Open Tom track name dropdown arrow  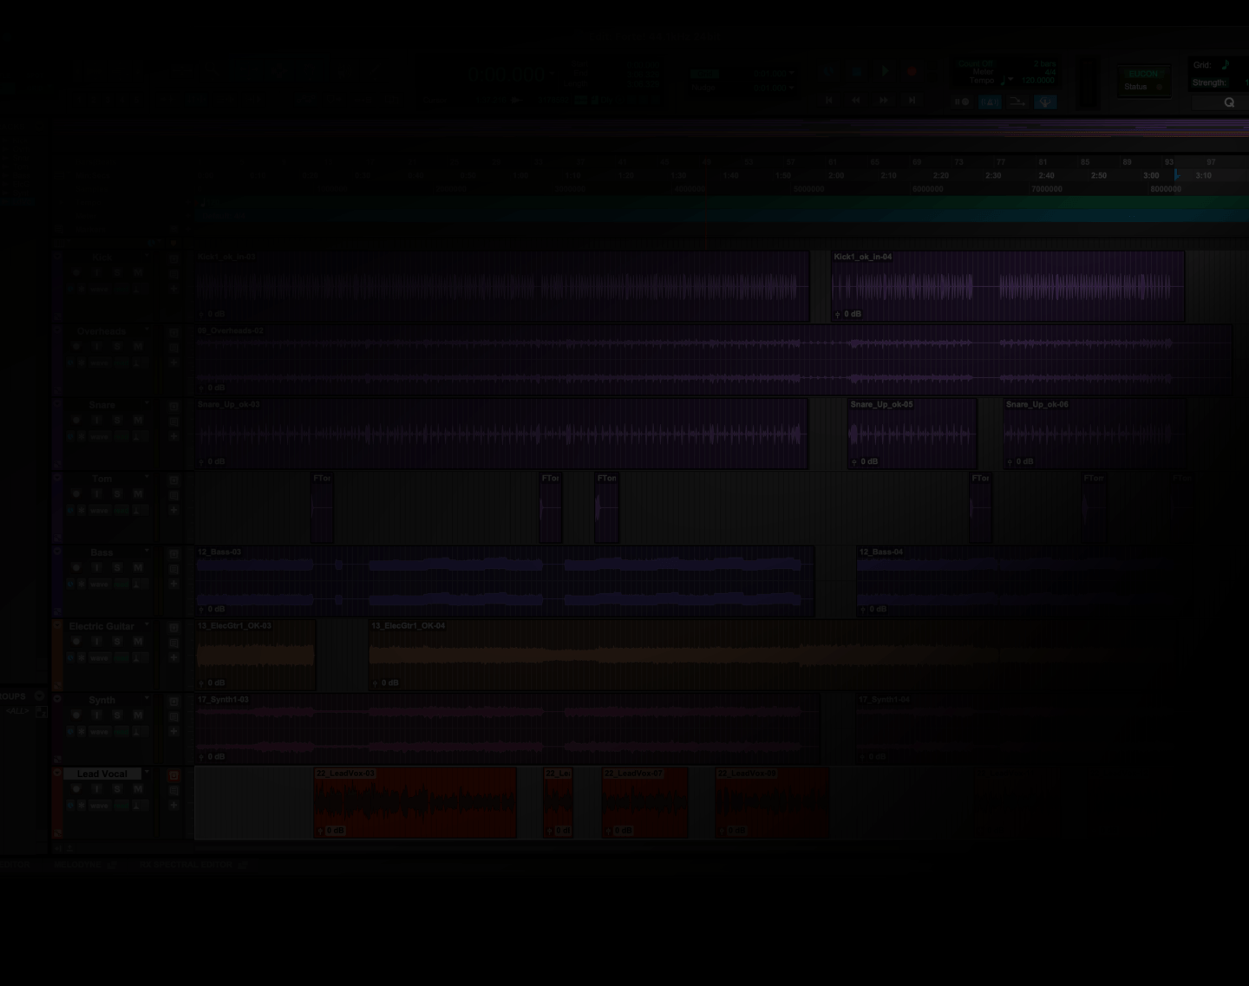coord(147,477)
